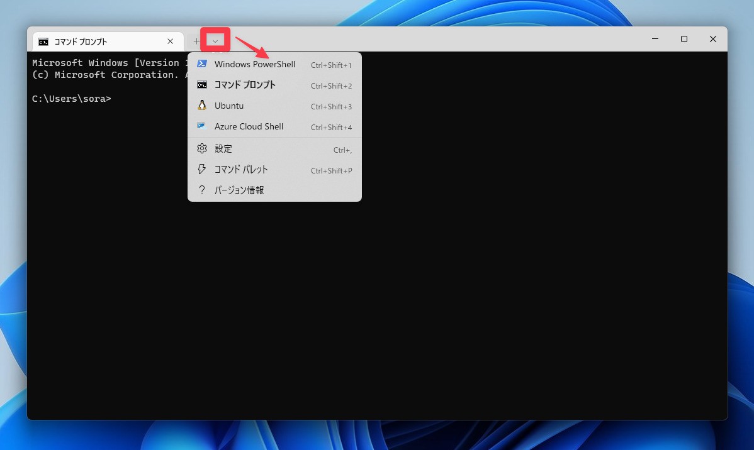Click the C:\Users\sora> prompt line
Image resolution: width=754 pixels, height=450 pixels.
click(72, 99)
